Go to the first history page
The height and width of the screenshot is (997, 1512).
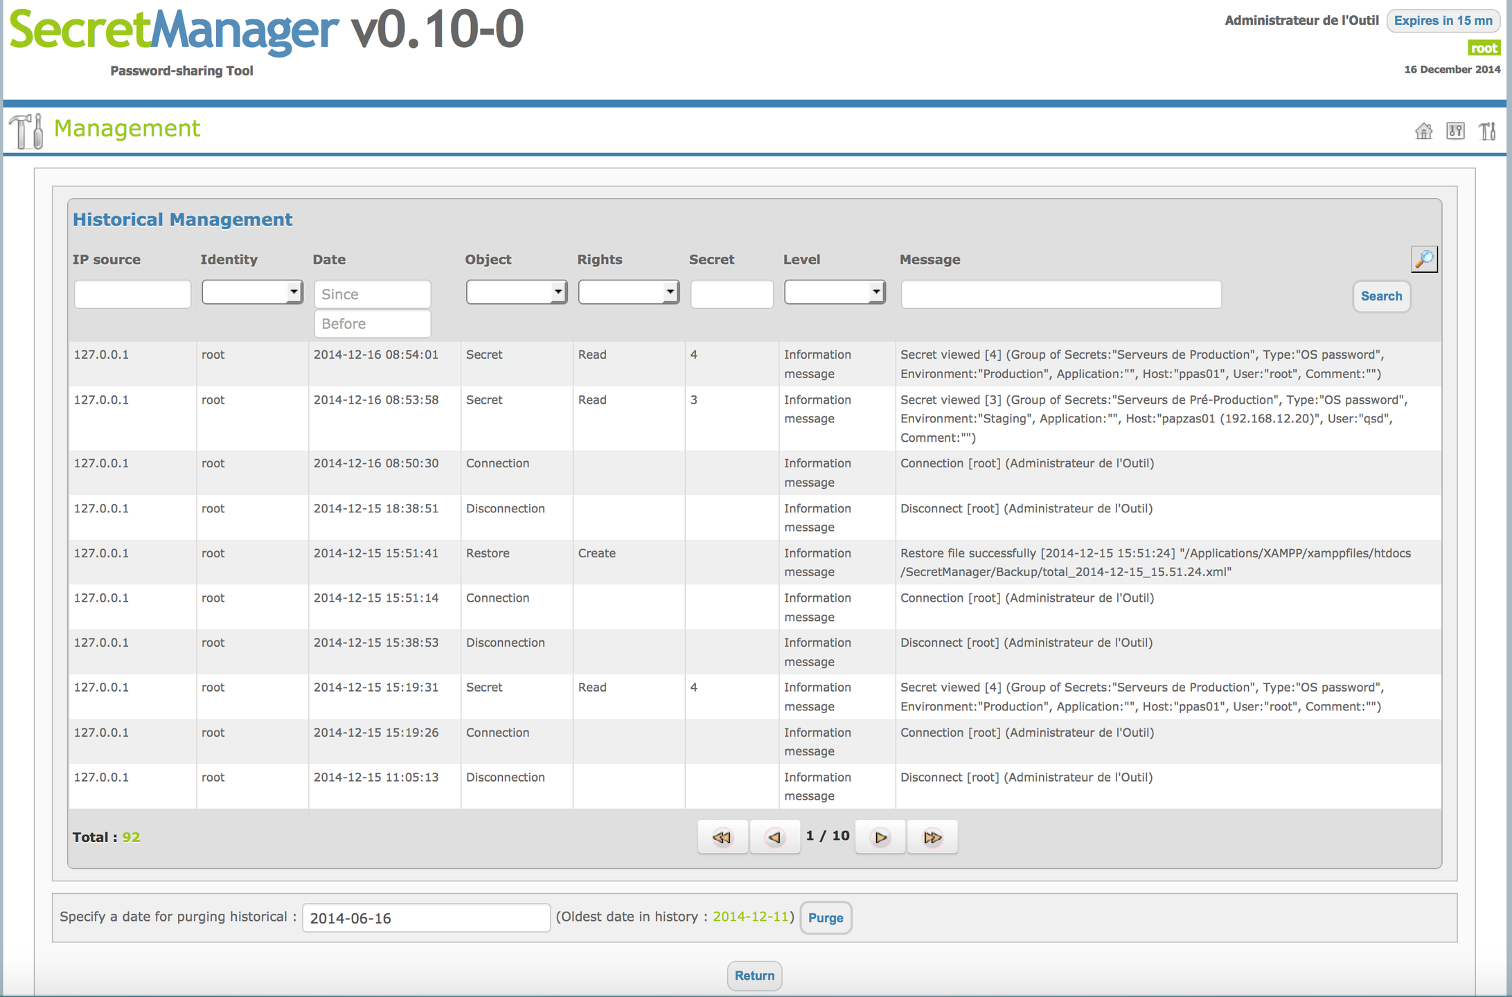coord(722,837)
